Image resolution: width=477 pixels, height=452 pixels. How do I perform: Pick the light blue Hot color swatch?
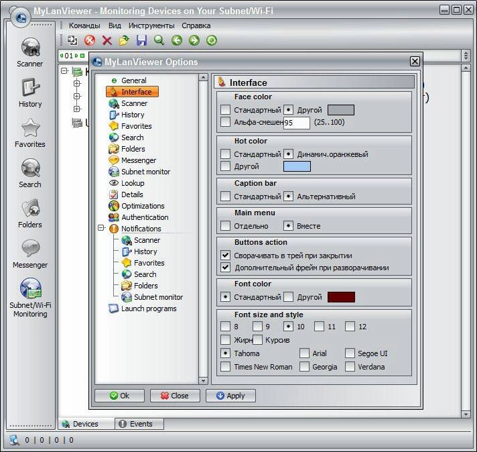click(x=297, y=166)
